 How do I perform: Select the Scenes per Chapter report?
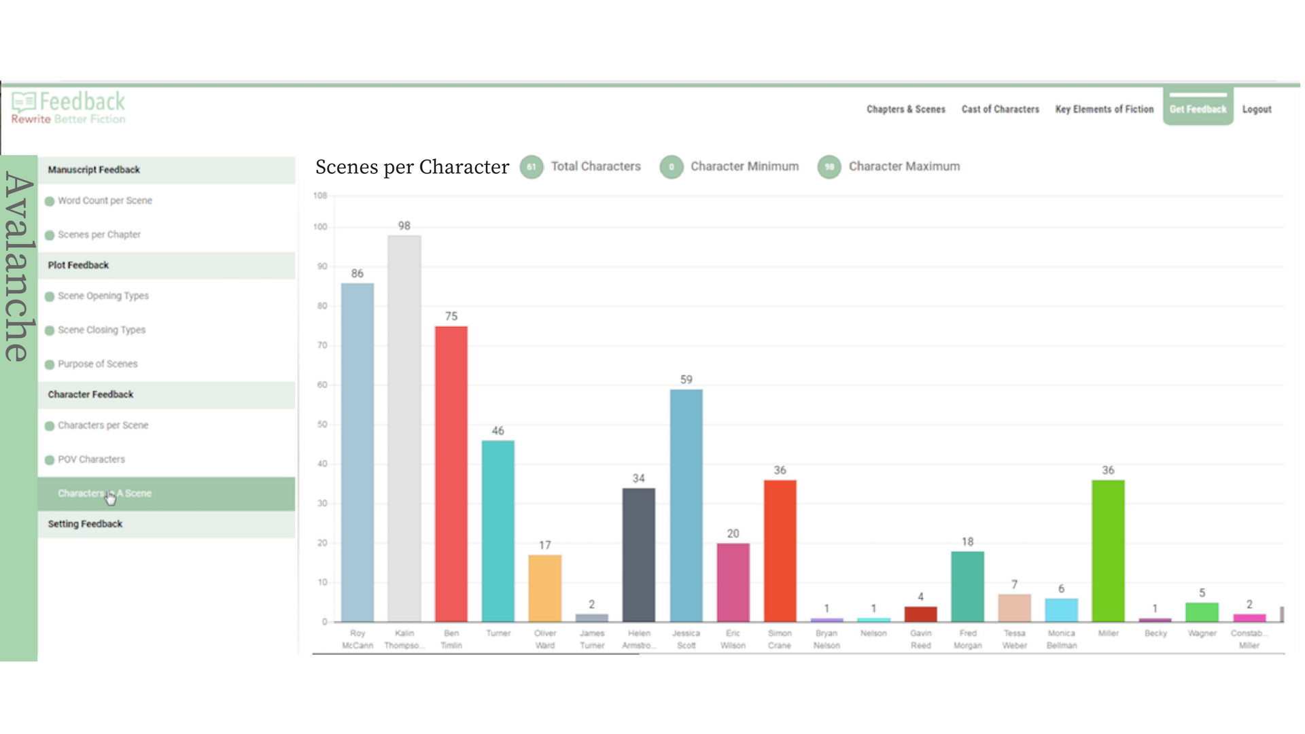point(99,234)
